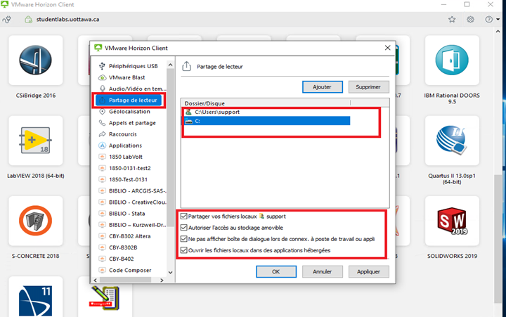The width and height of the screenshot is (506, 317).
Task: Toggle Ouvrir les fichiers locaux checkbox
Action: click(x=184, y=250)
